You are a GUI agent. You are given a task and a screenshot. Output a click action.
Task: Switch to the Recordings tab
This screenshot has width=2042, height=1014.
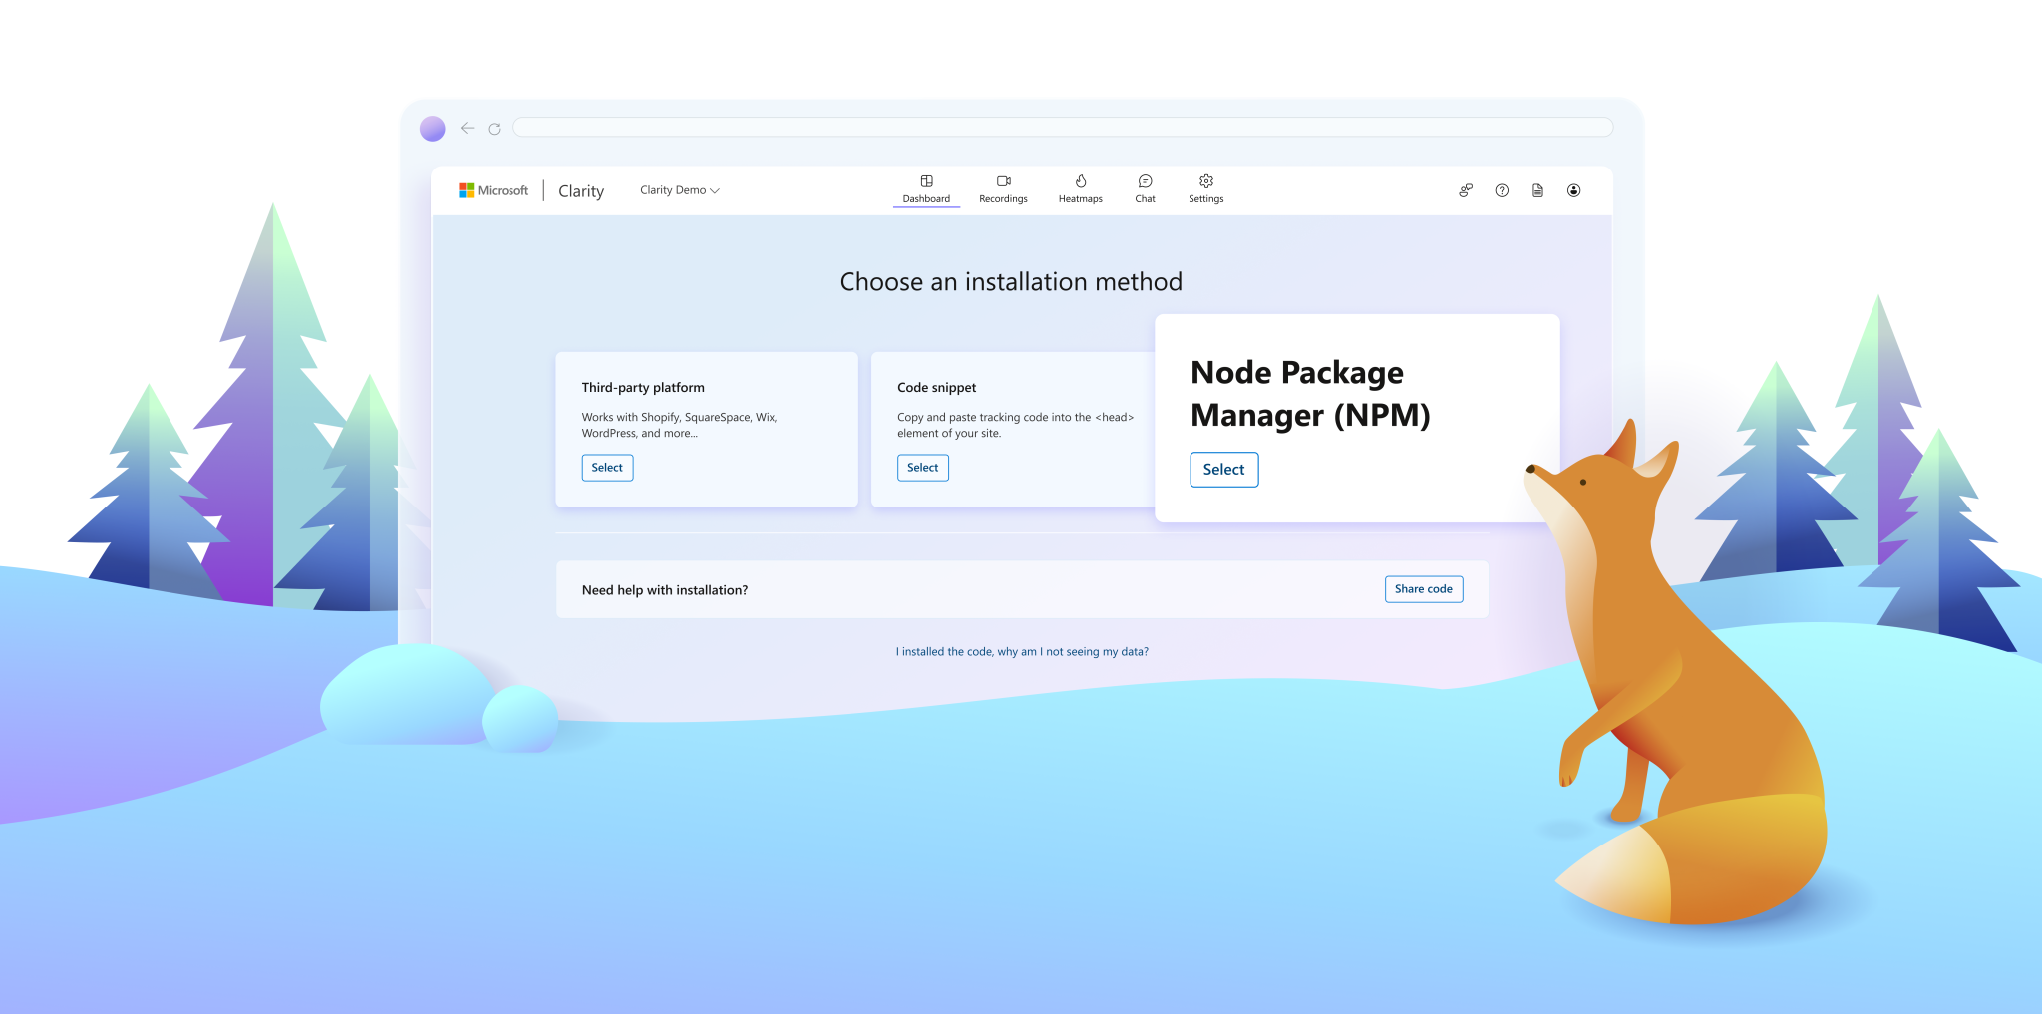[1002, 189]
